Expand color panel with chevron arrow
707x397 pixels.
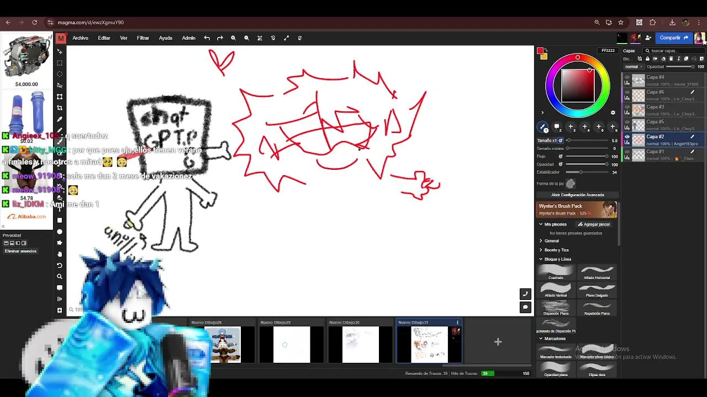coord(542,112)
